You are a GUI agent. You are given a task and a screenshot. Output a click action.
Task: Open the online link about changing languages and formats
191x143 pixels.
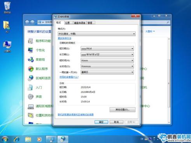(76, 115)
